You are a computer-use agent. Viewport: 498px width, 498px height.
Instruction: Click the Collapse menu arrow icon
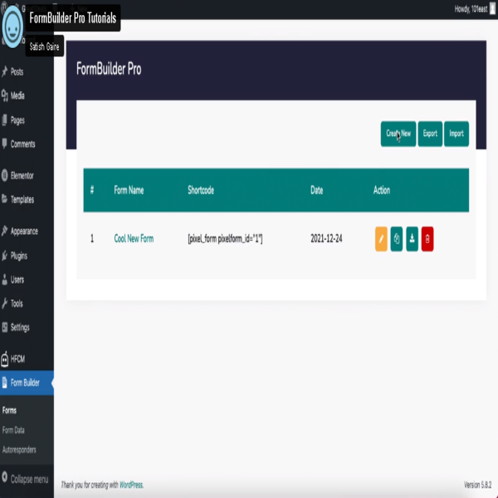[4, 477]
